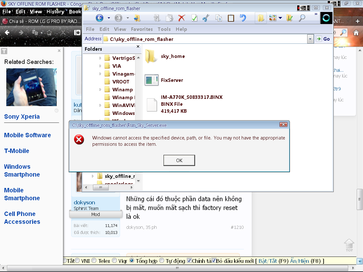Screen dimensions: 363x272
Task: Select the Telex input radio button
Action: click(x=94, y=261)
